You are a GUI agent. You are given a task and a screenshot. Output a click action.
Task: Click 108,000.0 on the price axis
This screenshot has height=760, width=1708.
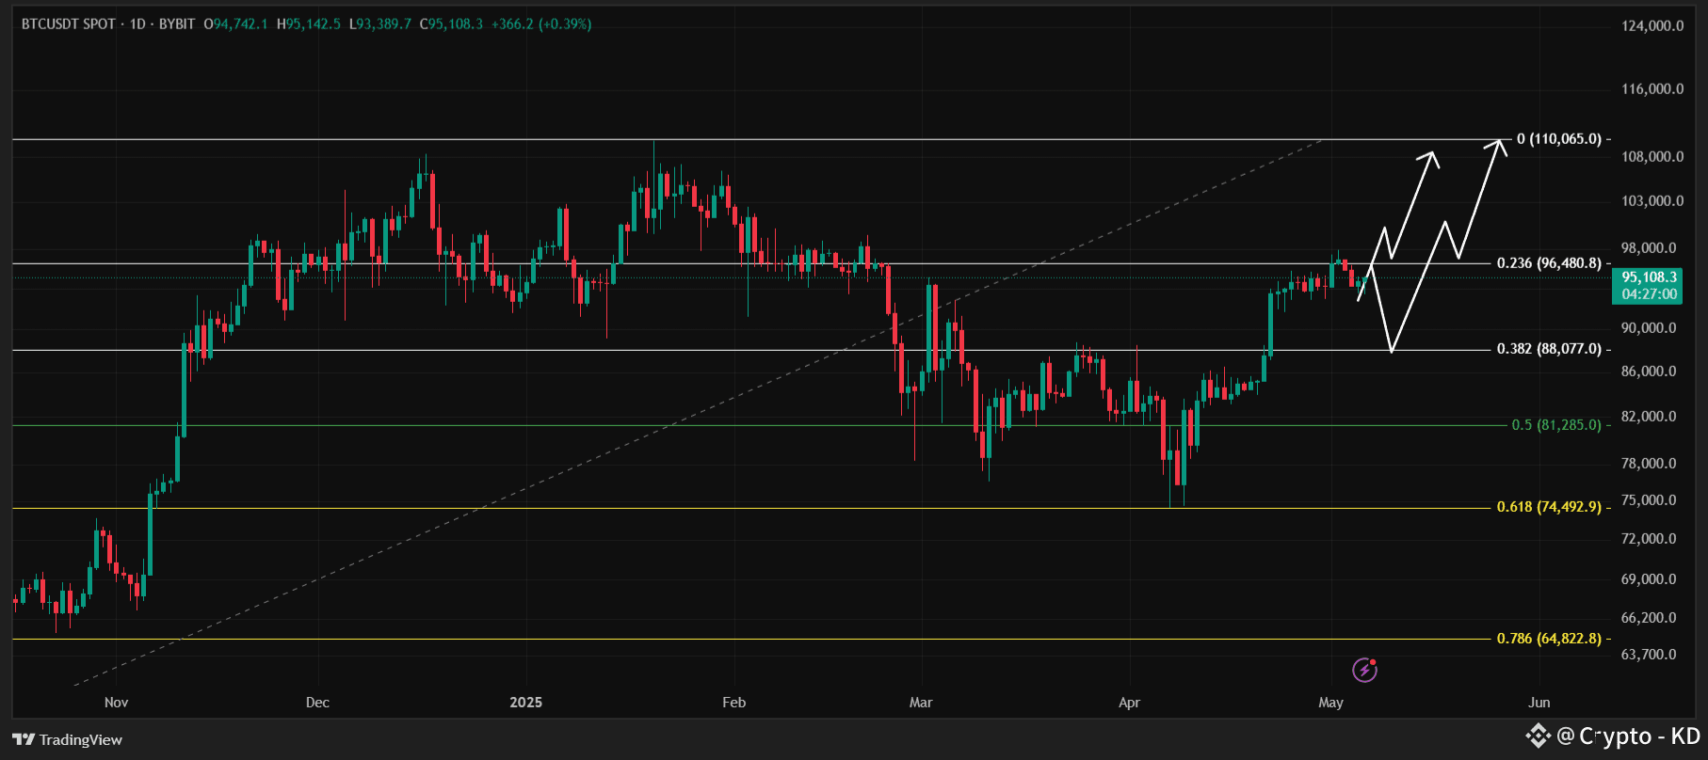(1652, 156)
